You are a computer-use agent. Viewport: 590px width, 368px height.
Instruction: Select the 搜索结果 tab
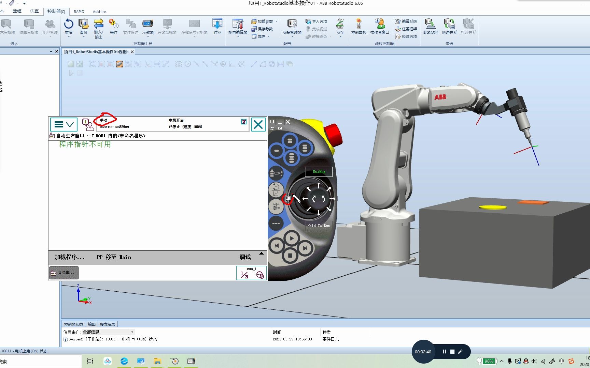click(108, 324)
